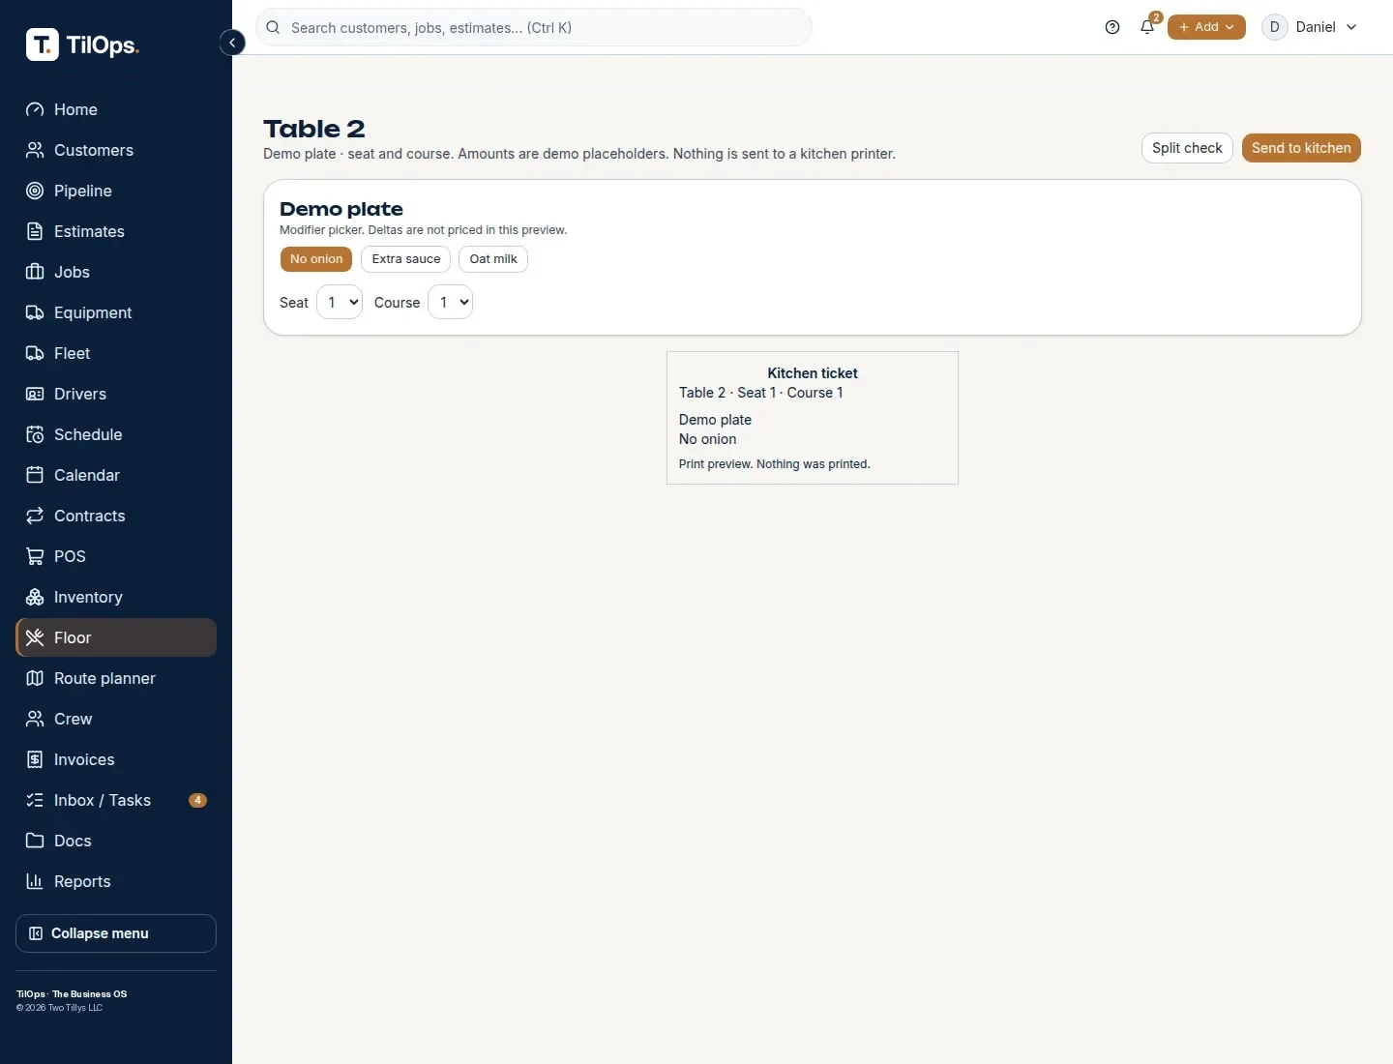Image resolution: width=1393 pixels, height=1064 pixels.
Task: Open the Route planner map icon
Action: (x=35, y=678)
